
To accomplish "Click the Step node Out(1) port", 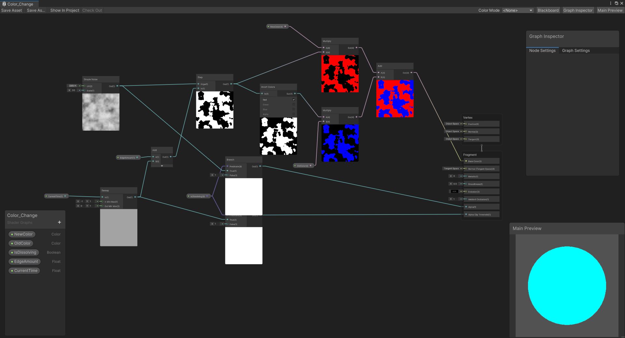I will [231, 84].
